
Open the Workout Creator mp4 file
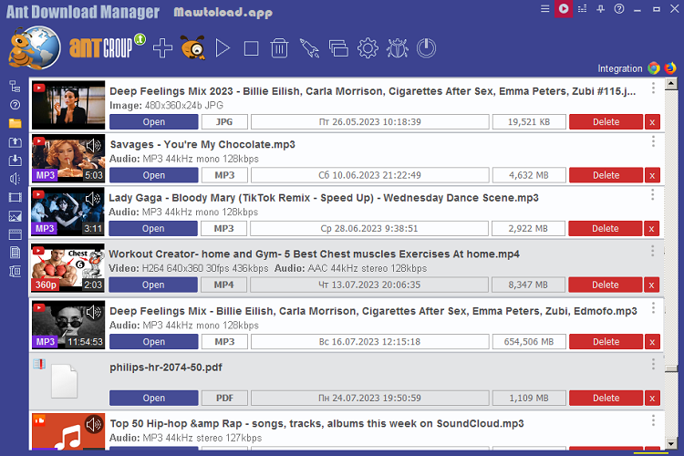click(153, 285)
